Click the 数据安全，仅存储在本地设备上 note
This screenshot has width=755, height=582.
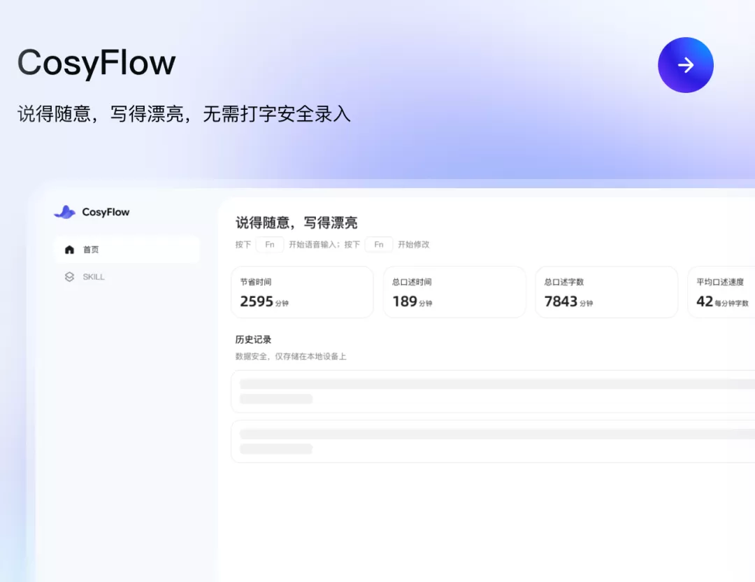[x=291, y=357]
